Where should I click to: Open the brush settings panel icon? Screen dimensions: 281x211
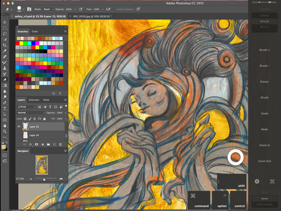coord(29,9)
